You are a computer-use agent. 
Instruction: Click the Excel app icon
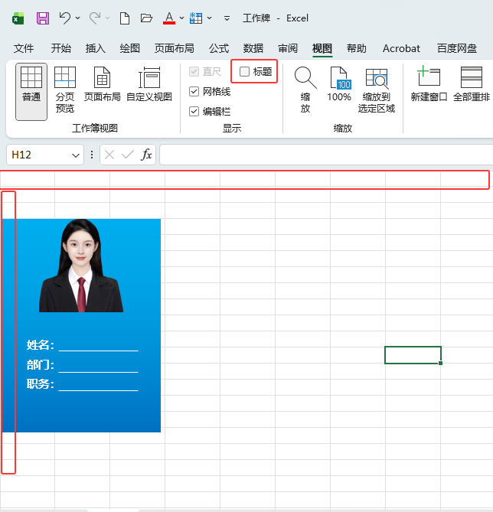18,18
